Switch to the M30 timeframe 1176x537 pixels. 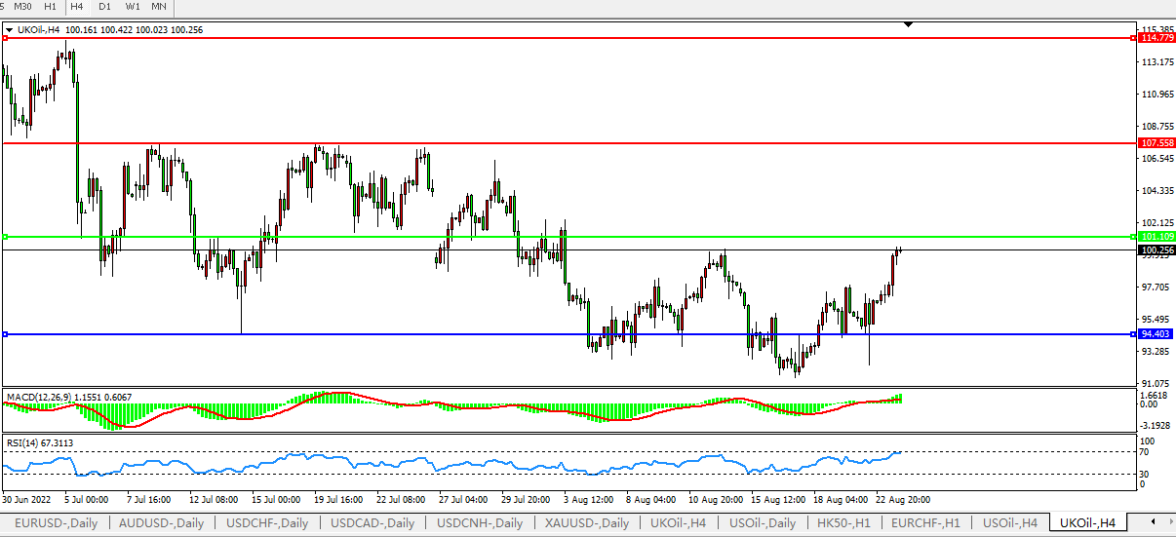click(x=22, y=7)
